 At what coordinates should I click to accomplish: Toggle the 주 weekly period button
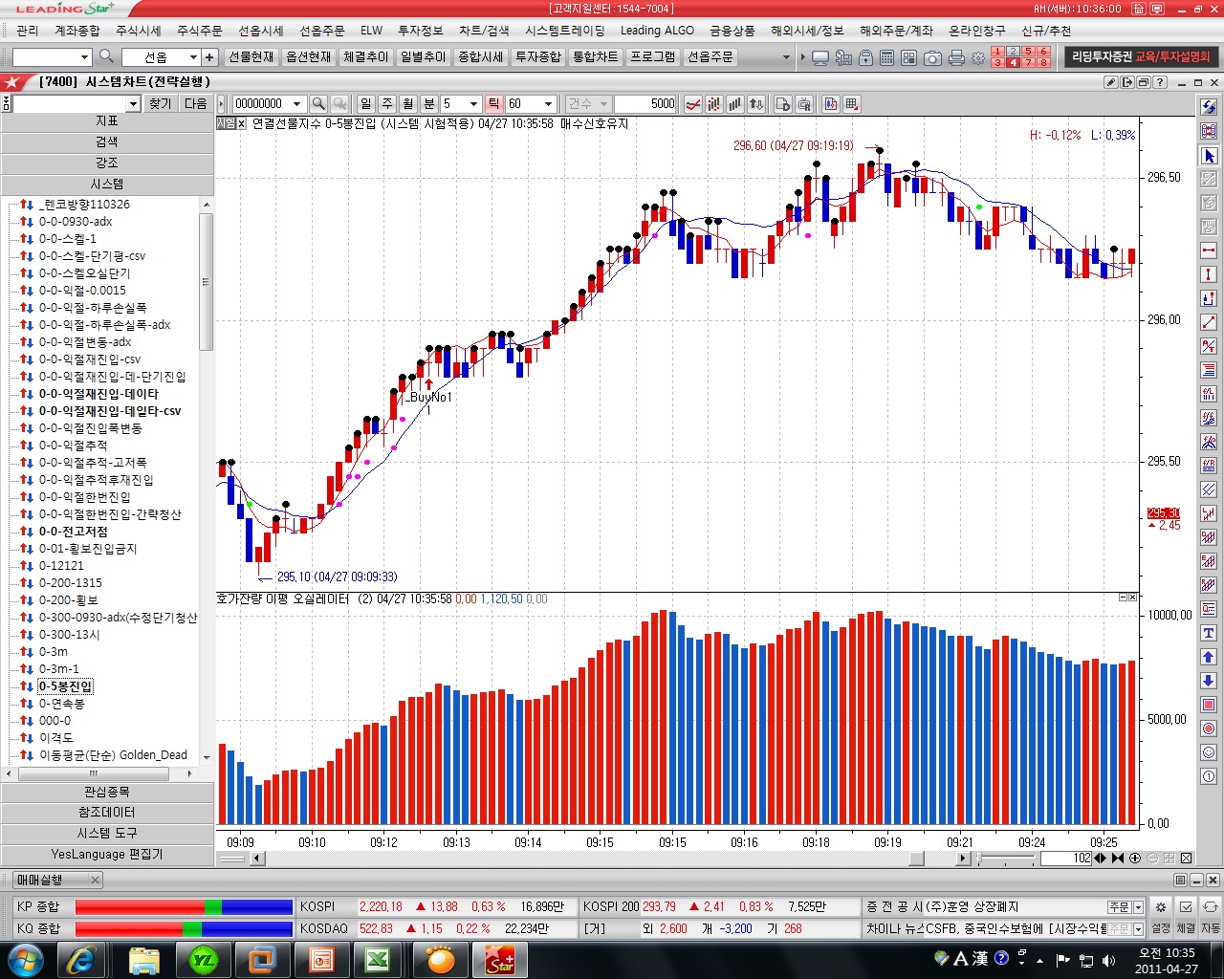386,103
